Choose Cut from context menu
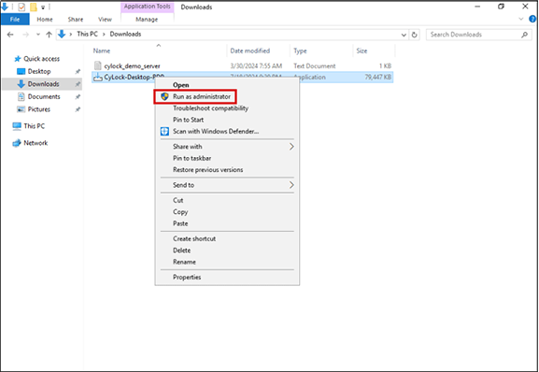539x372 pixels. point(178,200)
